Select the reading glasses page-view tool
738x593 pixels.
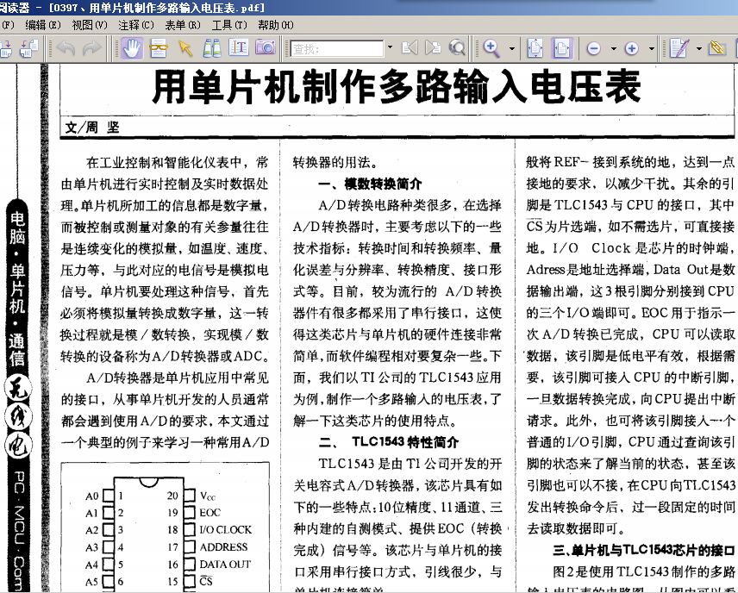tap(159, 48)
